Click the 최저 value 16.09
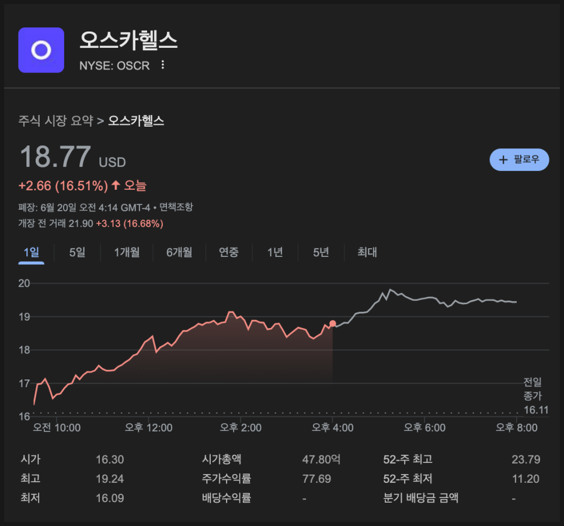 pyautogui.click(x=110, y=499)
